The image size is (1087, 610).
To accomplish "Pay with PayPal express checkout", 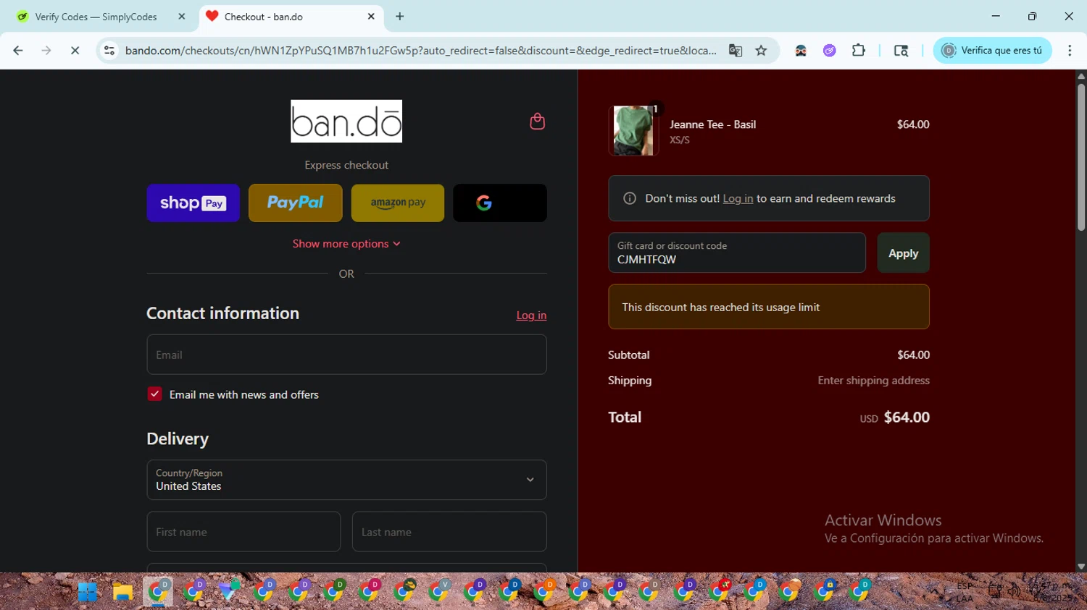I will [295, 203].
